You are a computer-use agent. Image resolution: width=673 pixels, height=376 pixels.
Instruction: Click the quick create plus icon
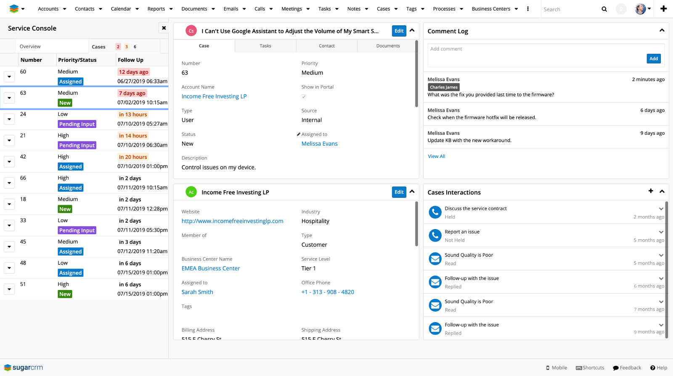[663, 9]
